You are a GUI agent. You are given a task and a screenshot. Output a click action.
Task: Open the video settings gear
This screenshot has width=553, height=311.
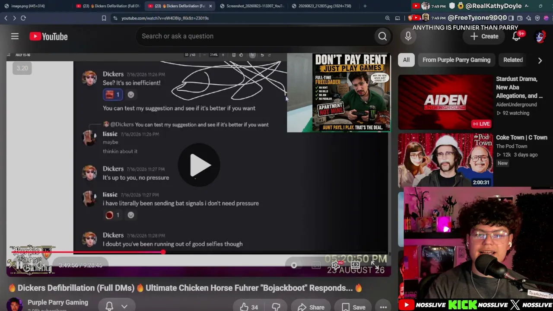tap(335, 265)
